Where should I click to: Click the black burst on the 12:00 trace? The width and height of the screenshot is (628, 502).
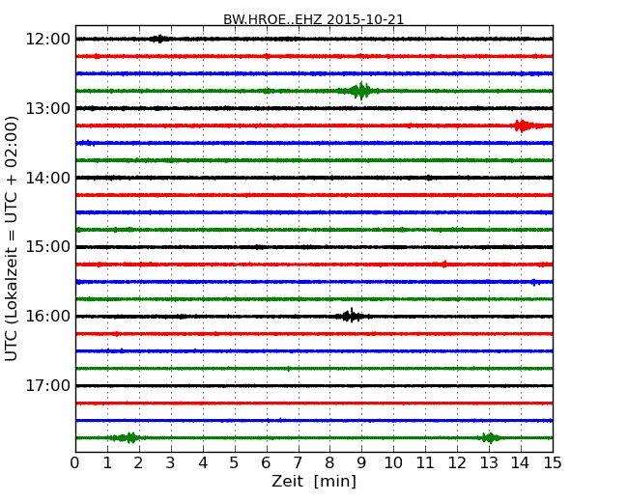point(159,39)
